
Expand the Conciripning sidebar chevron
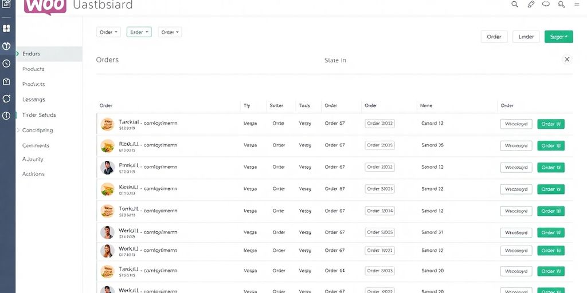click(x=18, y=130)
